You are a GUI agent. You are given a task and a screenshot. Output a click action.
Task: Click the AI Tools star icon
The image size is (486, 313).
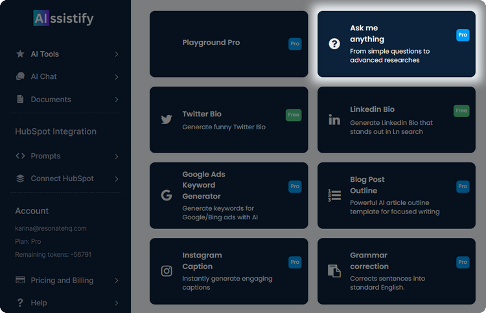point(20,54)
